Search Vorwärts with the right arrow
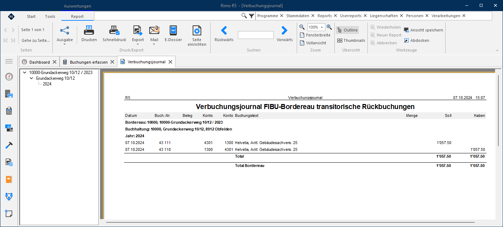This screenshot has width=503, height=227. click(x=285, y=31)
